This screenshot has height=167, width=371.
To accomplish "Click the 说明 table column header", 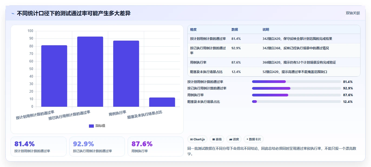I will 266,30.
